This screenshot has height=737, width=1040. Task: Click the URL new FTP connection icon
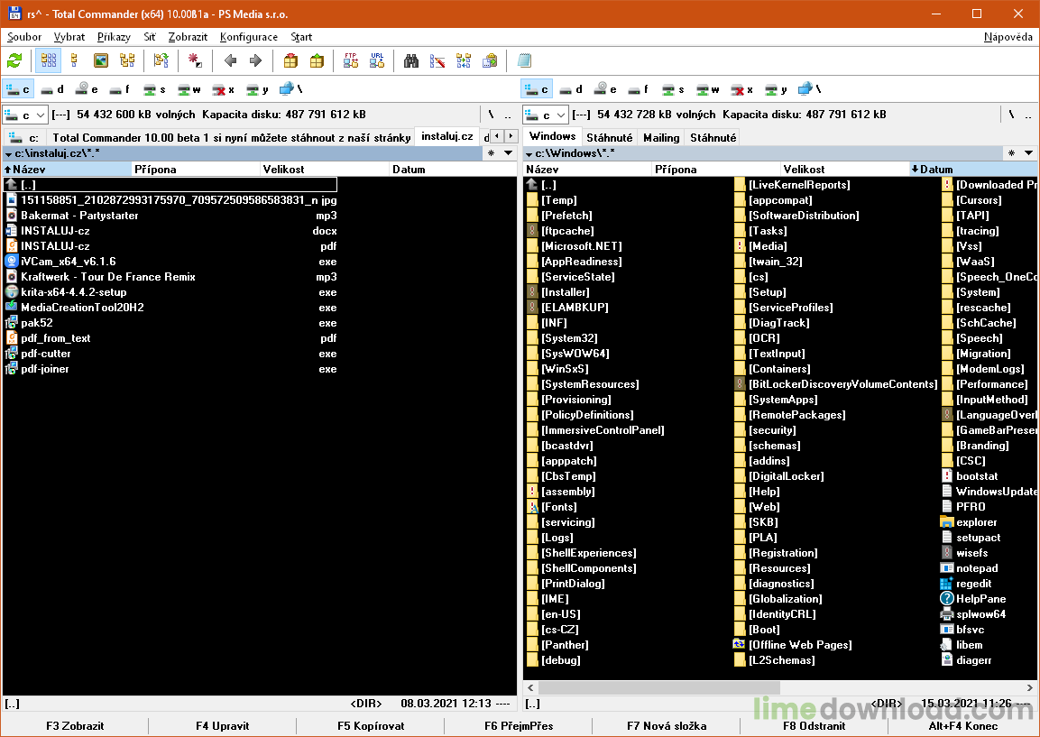coord(376,61)
